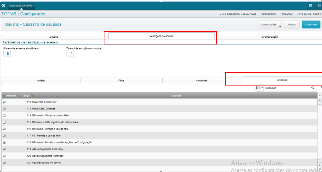Move grid up one row with scrollbar arrow
This screenshot has height=172, width=322.
tap(319, 104)
